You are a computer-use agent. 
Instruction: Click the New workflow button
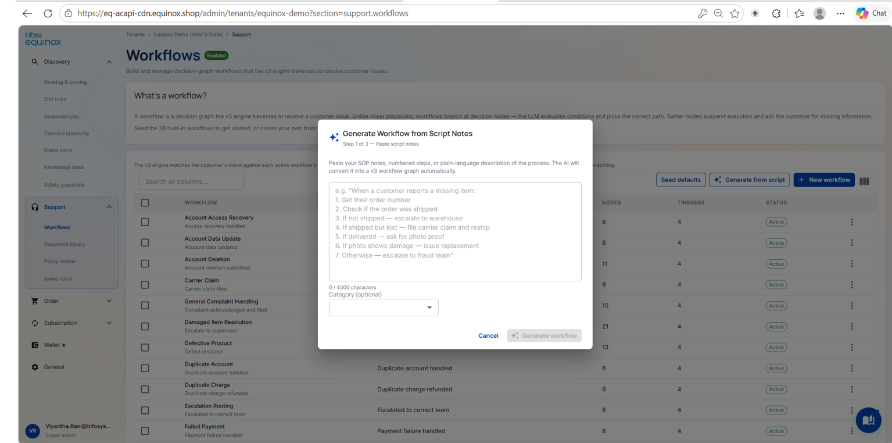tap(824, 180)
